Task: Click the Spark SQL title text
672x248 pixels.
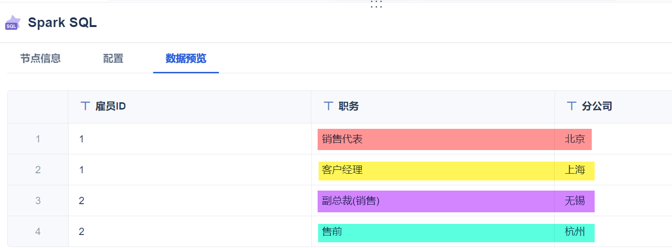Action: [62, 23]
